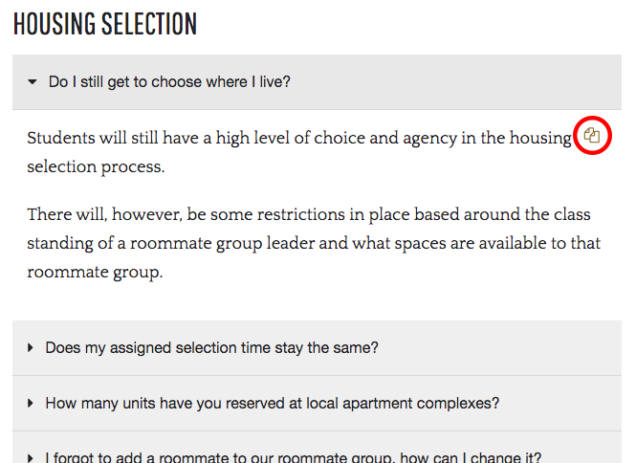
Task: Expand the arrow beside "How many units have you reserved"
Action: tap(30, 404)
